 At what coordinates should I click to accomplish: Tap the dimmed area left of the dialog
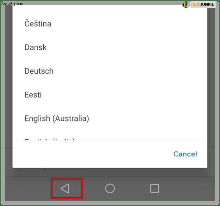click(x=8, y=84)
